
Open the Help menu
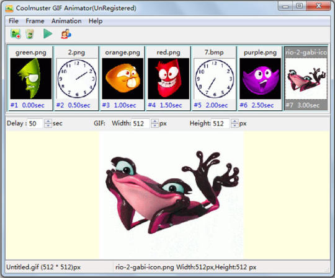[96, 21]
